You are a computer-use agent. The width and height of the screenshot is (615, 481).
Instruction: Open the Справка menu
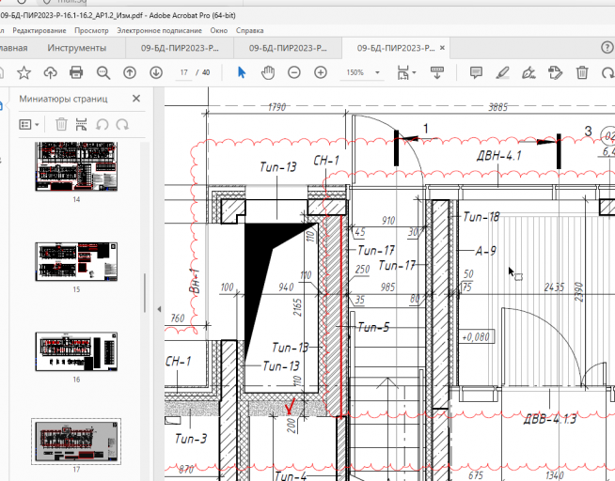coord(249,31)
